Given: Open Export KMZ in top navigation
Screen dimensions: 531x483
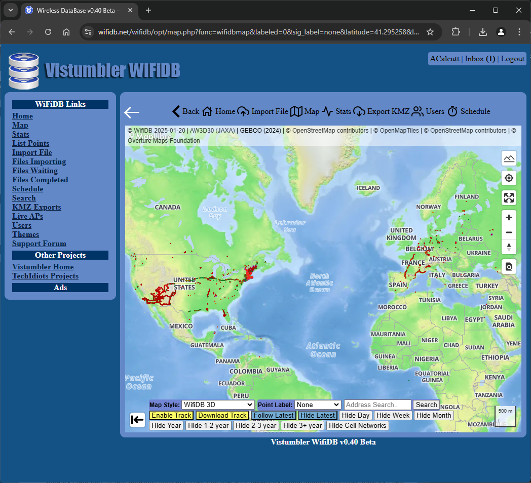Looking at the screenshot, I should pos(382,111).
